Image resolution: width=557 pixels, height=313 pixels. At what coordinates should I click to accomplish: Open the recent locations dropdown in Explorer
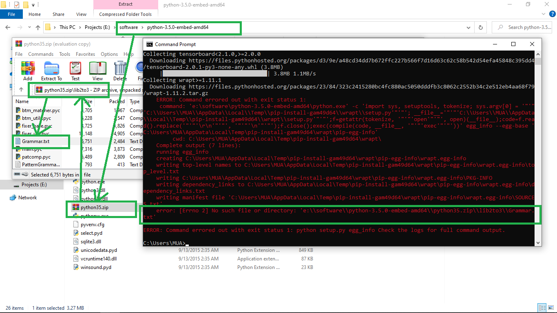29,27
